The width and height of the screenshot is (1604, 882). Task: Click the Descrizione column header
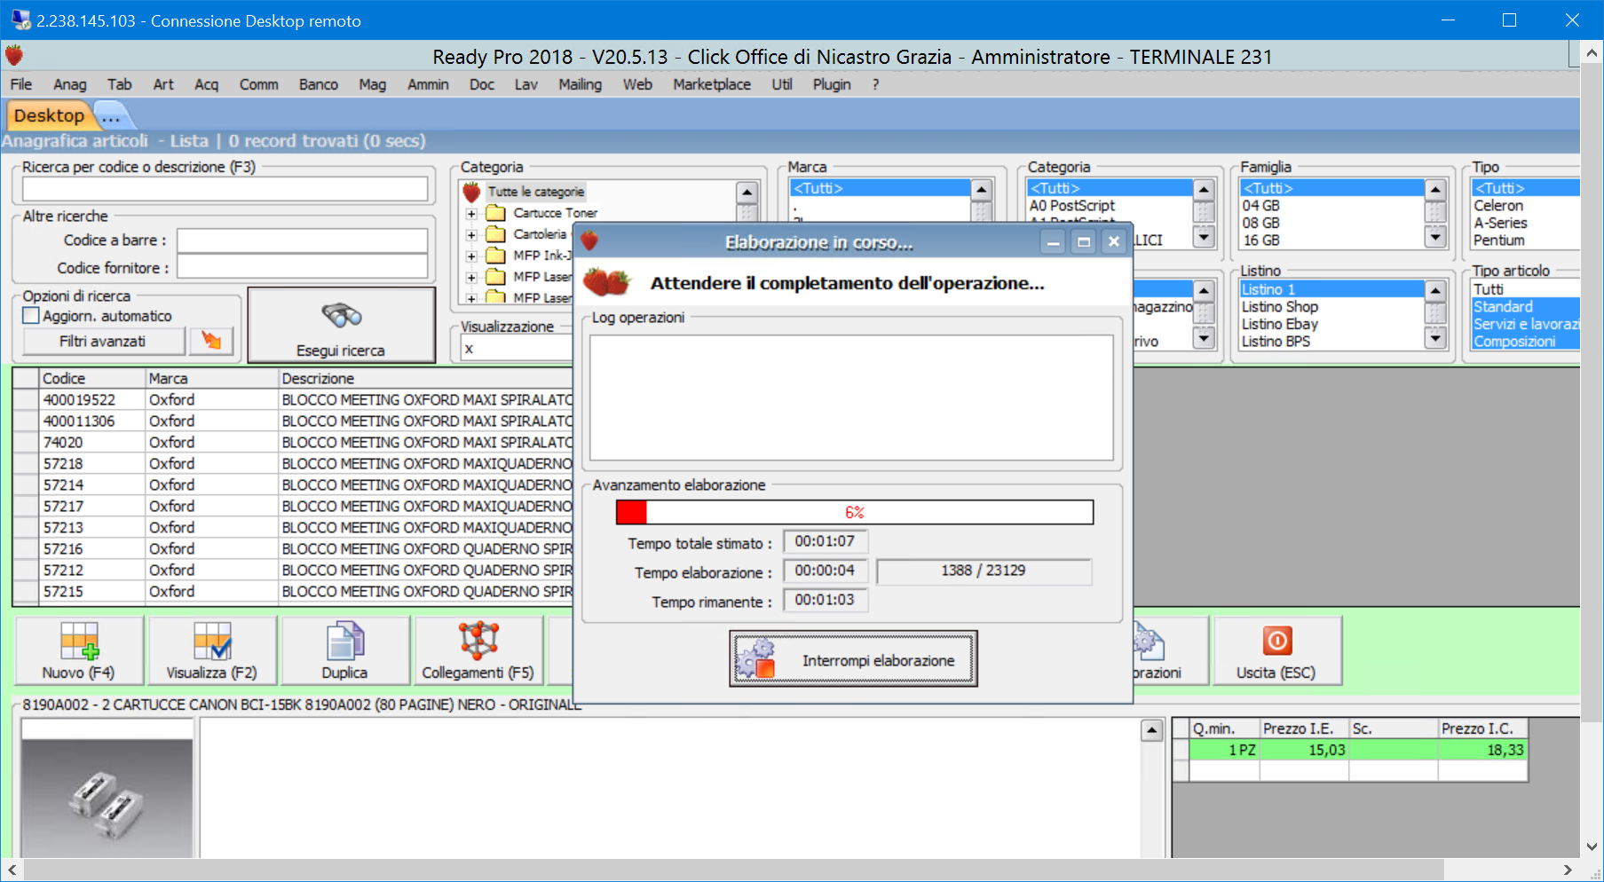coord(426,379)
